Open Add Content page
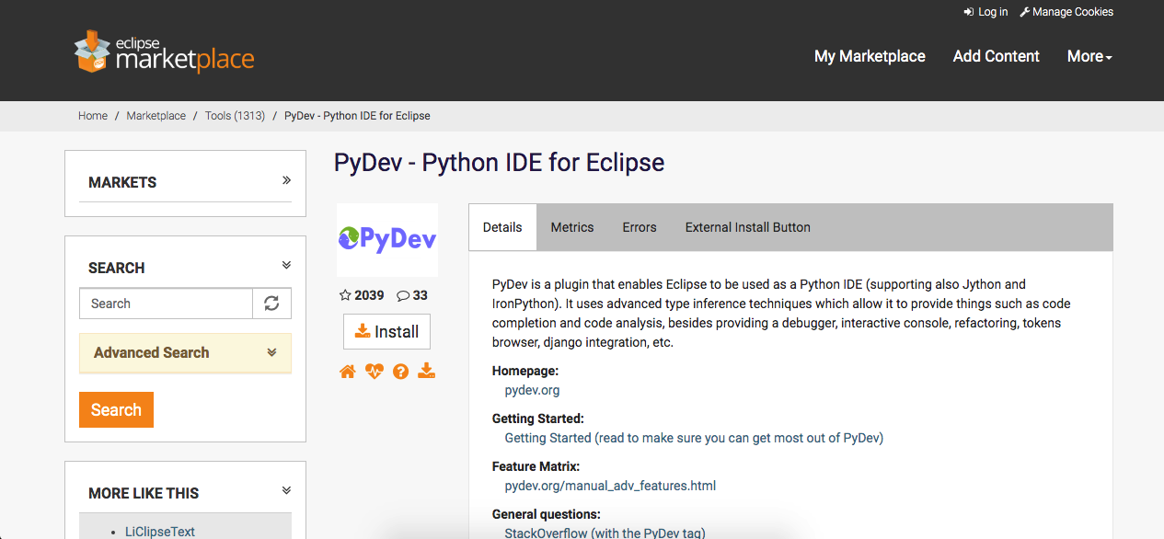The image size is (1164, 539). [997, 56]
